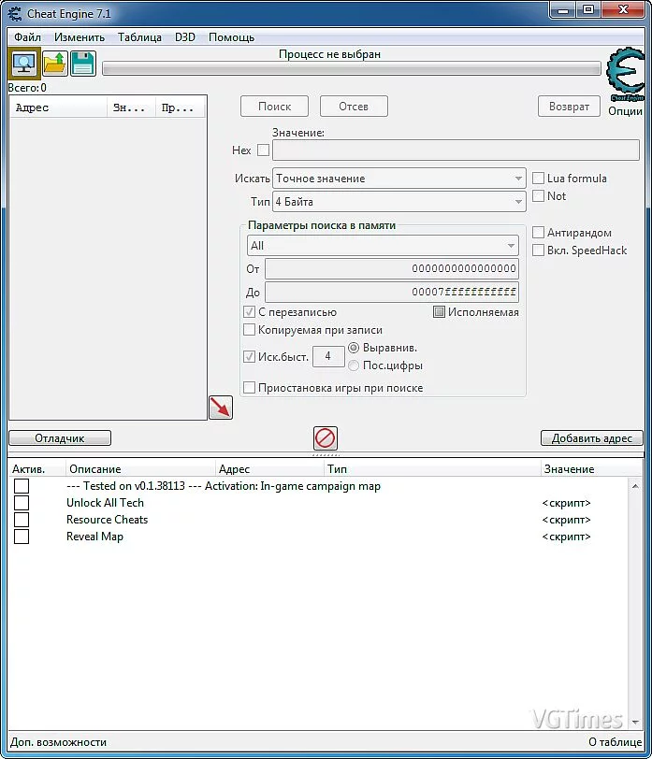Open the All memory region dropdown
The height and width of the screenshot is (759, 652).
click(383, 246)
